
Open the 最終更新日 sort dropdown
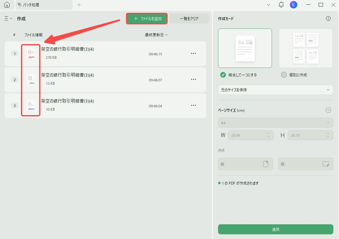pos(156,35)
